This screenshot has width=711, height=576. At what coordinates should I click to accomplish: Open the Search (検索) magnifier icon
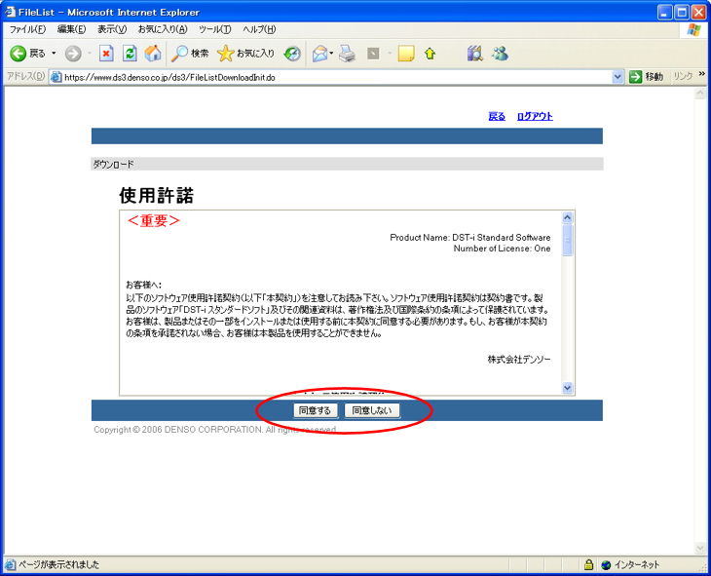pyautogui.click(x=179, y=54)
